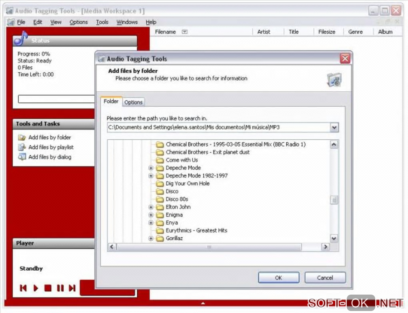Viewport: 408px width, 313px height.
Task: Expand the Gorillaz folder
Action: (151, 238)
